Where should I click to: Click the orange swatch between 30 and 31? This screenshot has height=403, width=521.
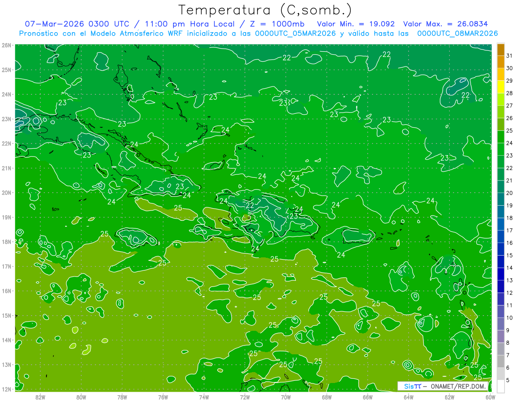pos(501,62)
